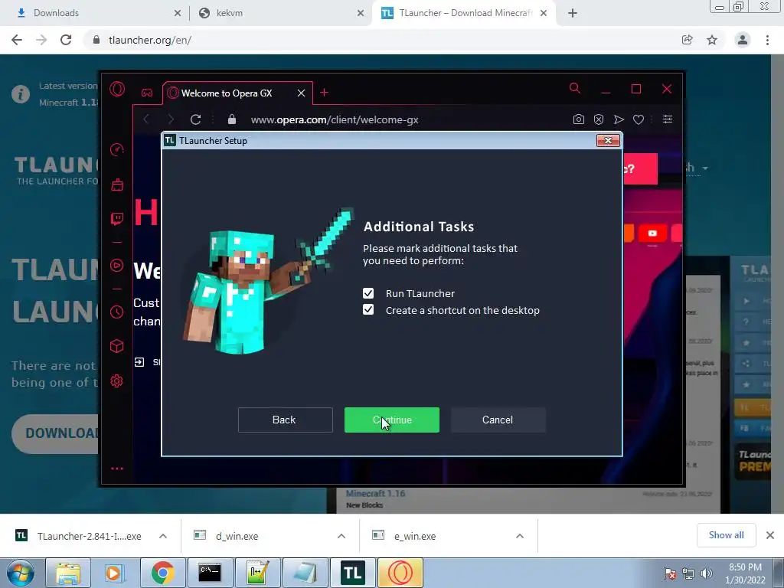The image size is (784, 588).
Task: Bookmark this page with the Chrome star
Action: (x=712, y=40)
